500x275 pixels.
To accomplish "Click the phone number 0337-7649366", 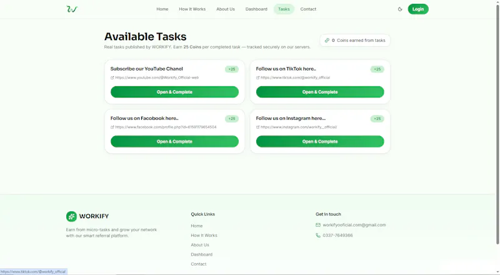I will [337, 236].
